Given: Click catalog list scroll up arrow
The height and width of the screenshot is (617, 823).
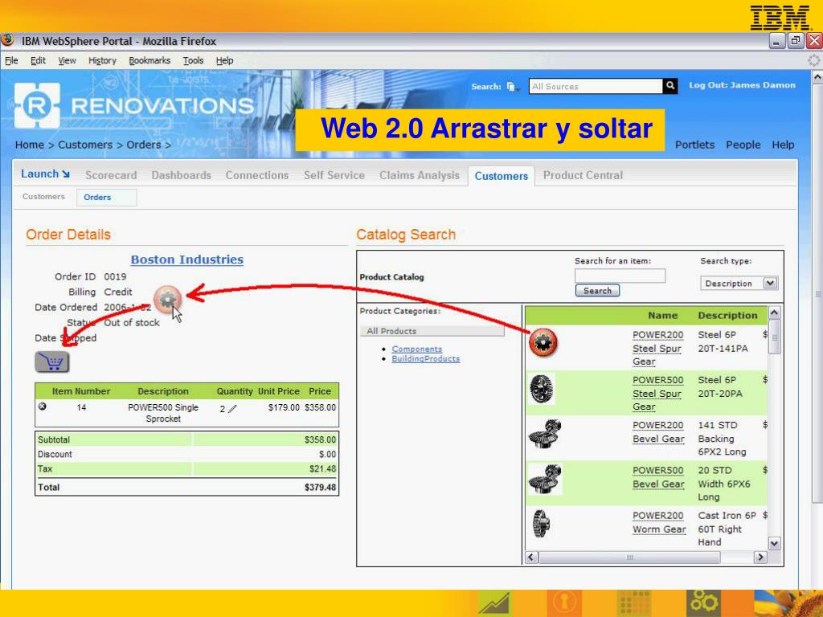Looking at the screenshot, I should pos(774,313).
